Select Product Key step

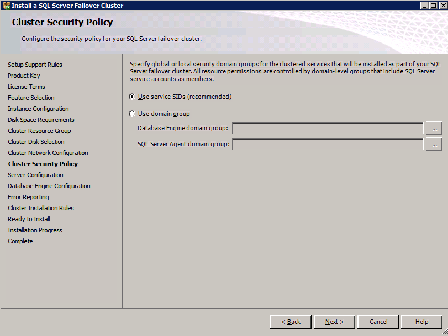tap(24, 76)
